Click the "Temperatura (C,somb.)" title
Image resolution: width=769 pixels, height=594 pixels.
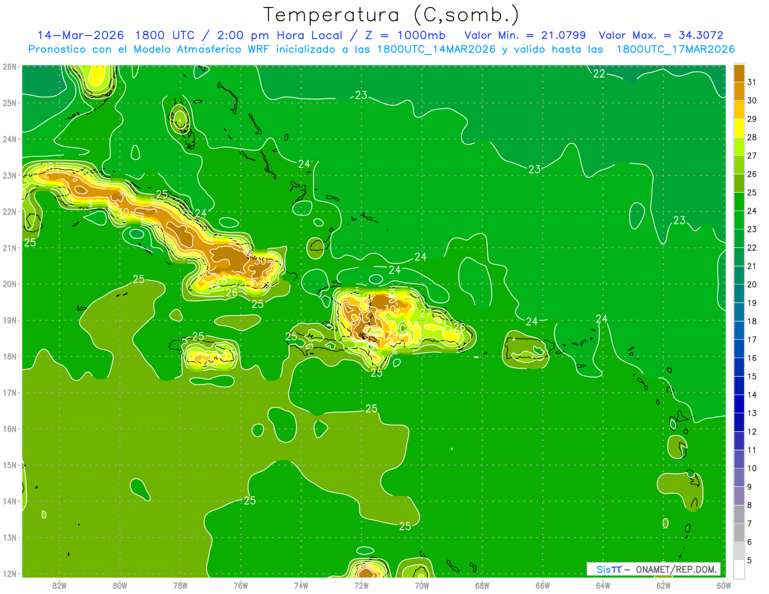point(392,15)
